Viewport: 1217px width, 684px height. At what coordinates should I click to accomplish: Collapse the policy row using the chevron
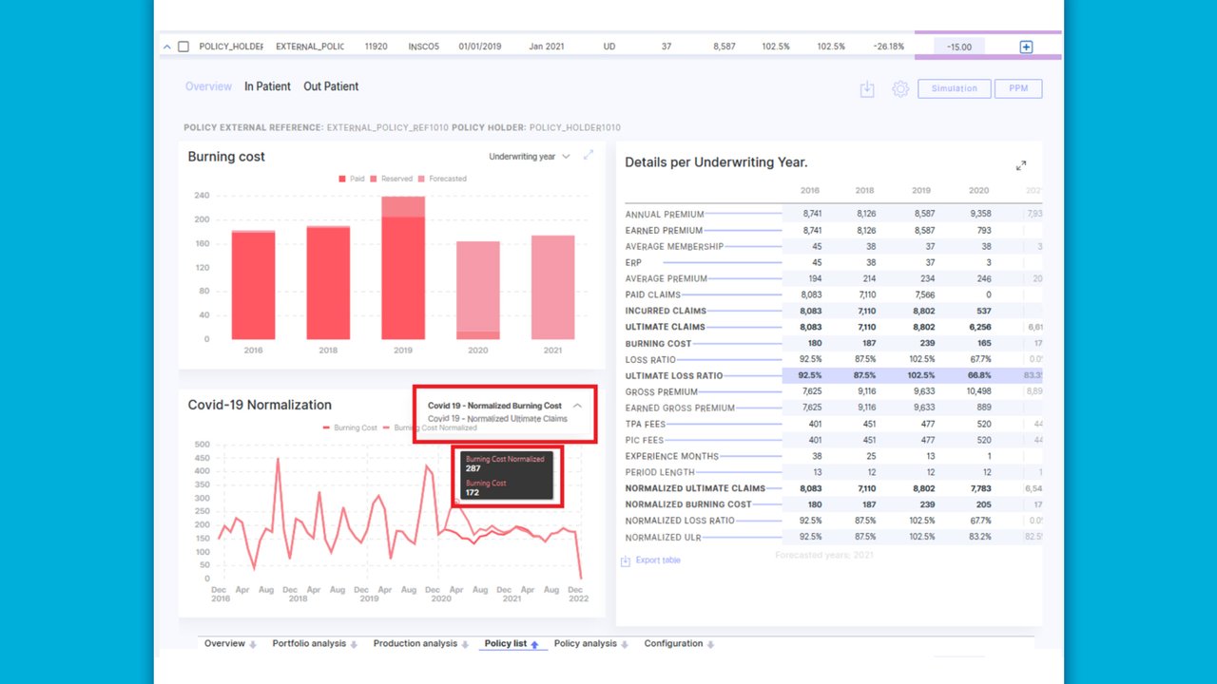(x=166, y=46)
